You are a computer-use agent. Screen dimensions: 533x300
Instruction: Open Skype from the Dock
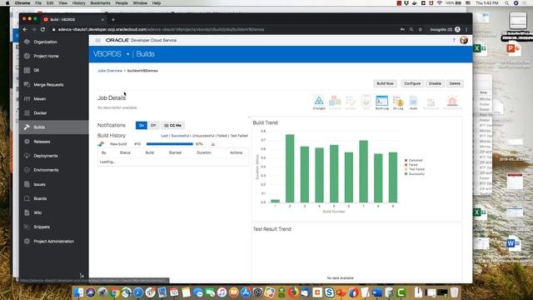pyautogui.click(x=329, y=292)
